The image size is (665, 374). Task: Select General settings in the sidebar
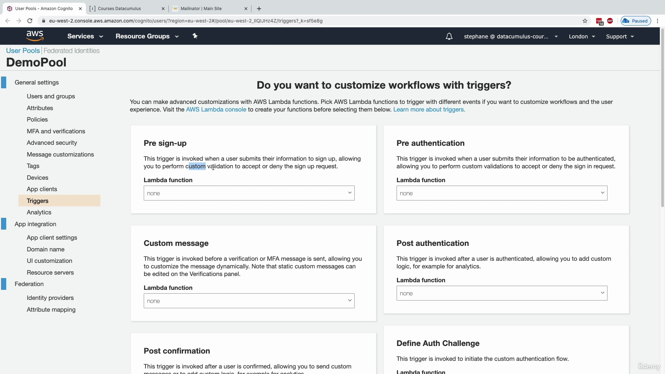click(x=37, y=82)
